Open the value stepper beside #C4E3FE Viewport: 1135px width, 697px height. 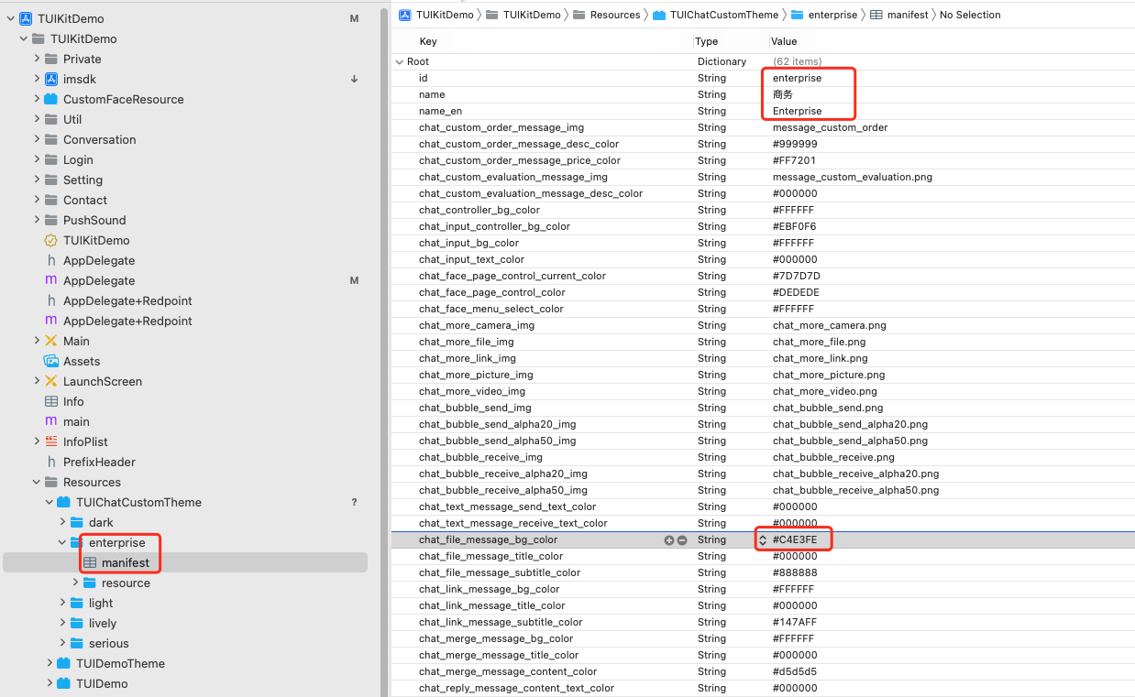coord(763,540)
